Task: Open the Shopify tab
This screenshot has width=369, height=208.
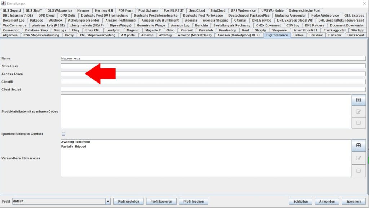Action: click(261, 30)
